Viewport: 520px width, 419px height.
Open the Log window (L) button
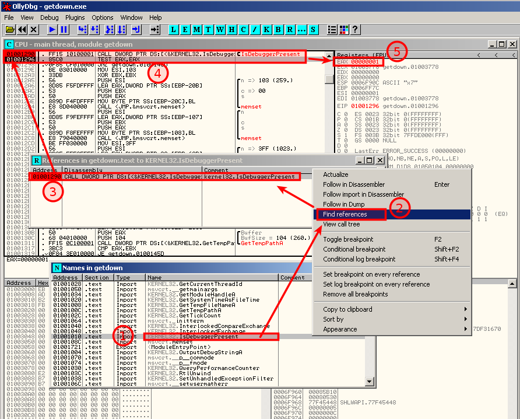(174, 29)
